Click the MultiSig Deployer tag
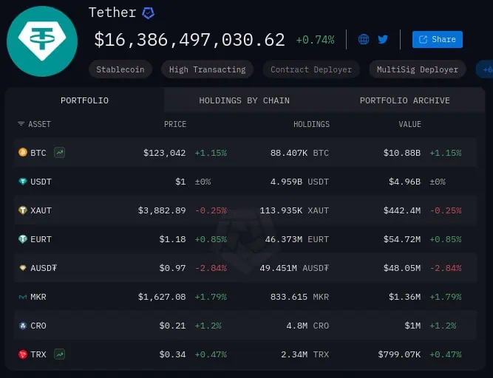The width and height of the screenshot is (493, 378). tap(417, 69)
